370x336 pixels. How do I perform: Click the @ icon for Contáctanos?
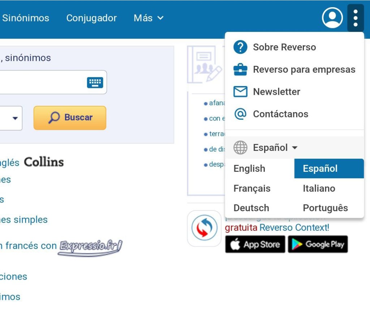[240, 114]
